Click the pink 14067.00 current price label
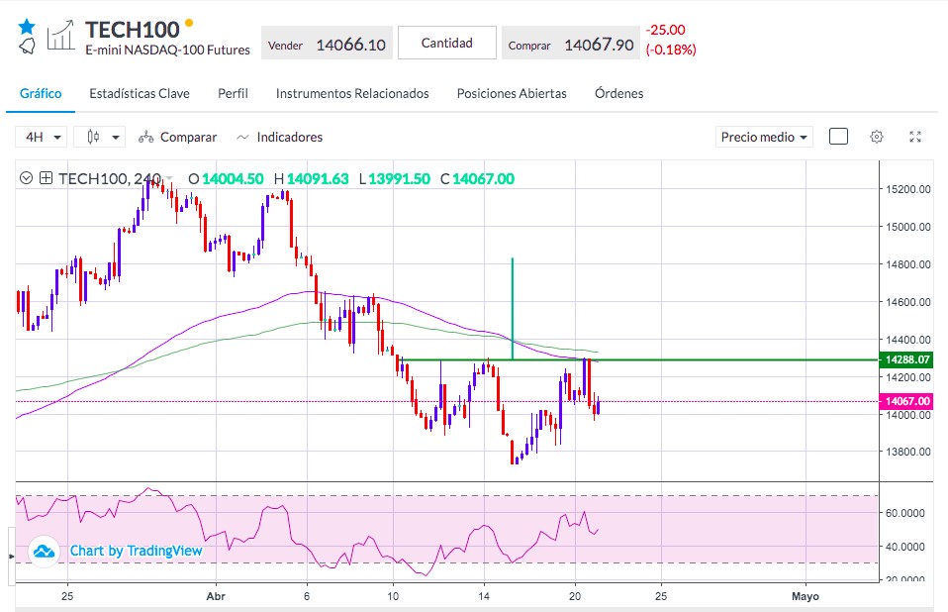 click(905, 401)
